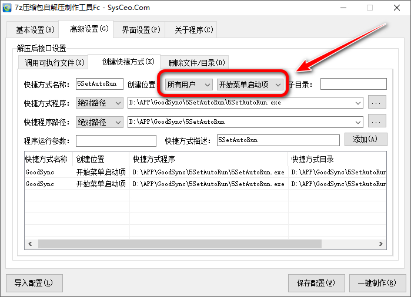
Task: Click the 快捷方式描述 input field
Action: coord(278,140)
